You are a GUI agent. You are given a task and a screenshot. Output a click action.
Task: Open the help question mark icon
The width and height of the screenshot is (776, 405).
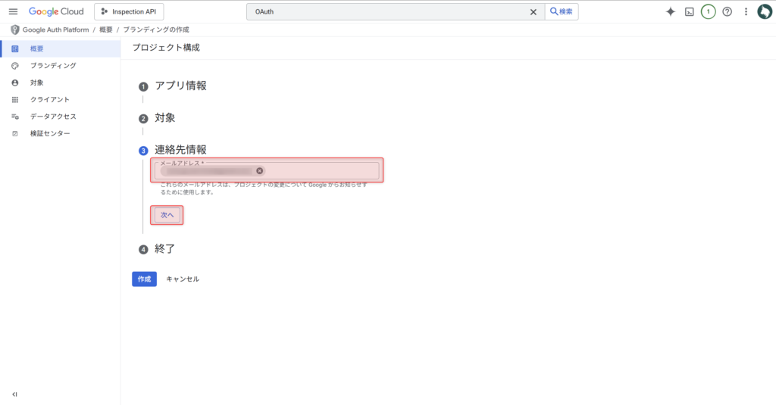[727, 11]
